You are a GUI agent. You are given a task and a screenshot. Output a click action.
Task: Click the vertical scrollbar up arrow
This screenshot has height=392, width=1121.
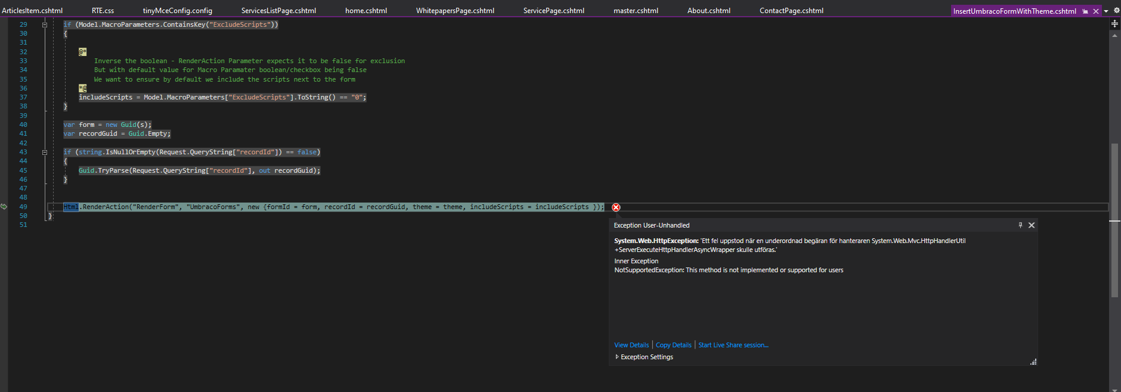[x=1114, y=35]
